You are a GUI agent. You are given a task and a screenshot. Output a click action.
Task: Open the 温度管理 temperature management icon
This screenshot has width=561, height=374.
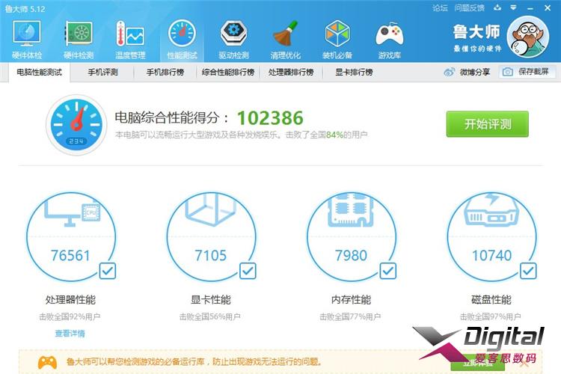pyautogui.click(x=130, y=40)
